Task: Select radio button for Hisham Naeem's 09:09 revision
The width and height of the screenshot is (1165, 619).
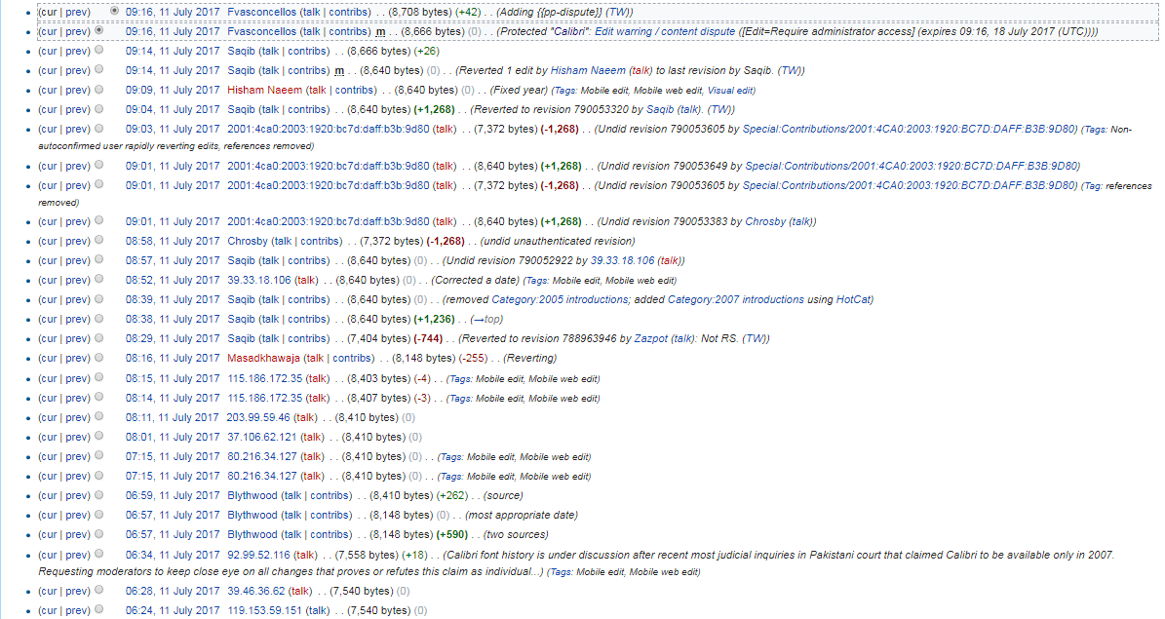Action: (x=99, y=90)
